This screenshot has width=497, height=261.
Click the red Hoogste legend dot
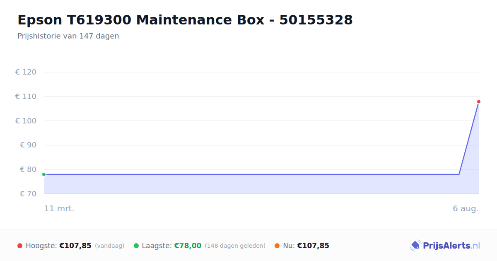coord(20,246)
